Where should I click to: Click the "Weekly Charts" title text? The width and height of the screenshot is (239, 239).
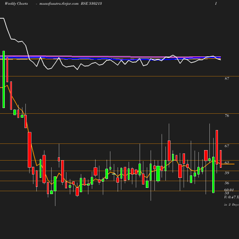point(16,3)
